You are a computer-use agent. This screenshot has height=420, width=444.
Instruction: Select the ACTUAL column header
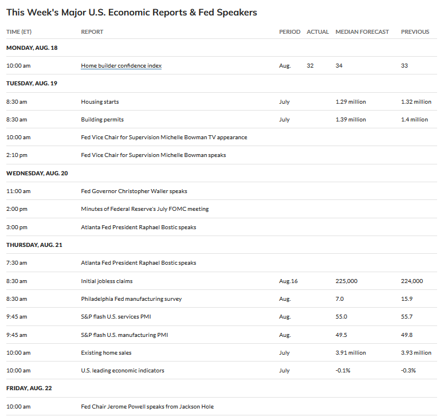tap(318, 32)
